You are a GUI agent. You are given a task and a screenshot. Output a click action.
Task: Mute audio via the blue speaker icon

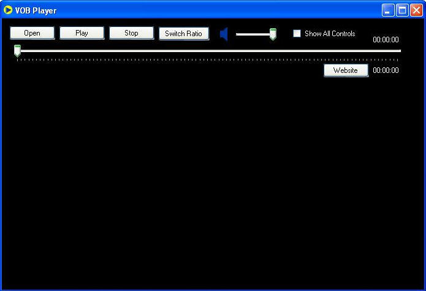click(224, 34)
